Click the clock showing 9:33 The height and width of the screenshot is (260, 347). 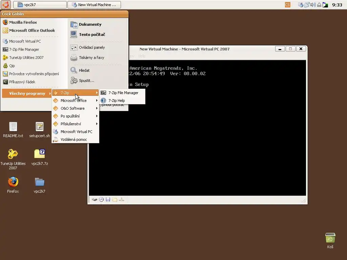pyautogui.click(x=337, y=5)
